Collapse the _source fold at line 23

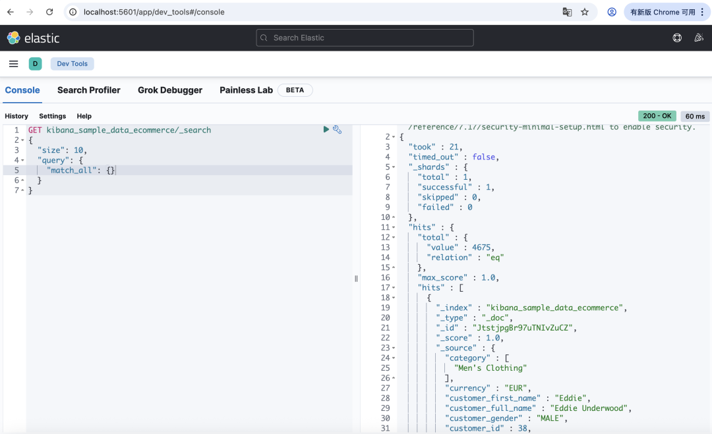[x=394, y=348]
